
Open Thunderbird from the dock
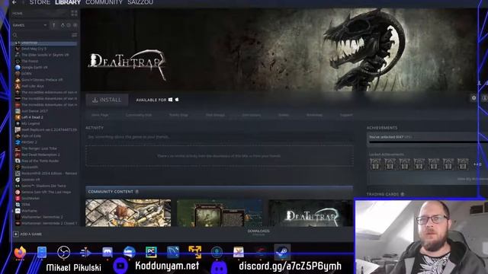[x=129, y=252]
